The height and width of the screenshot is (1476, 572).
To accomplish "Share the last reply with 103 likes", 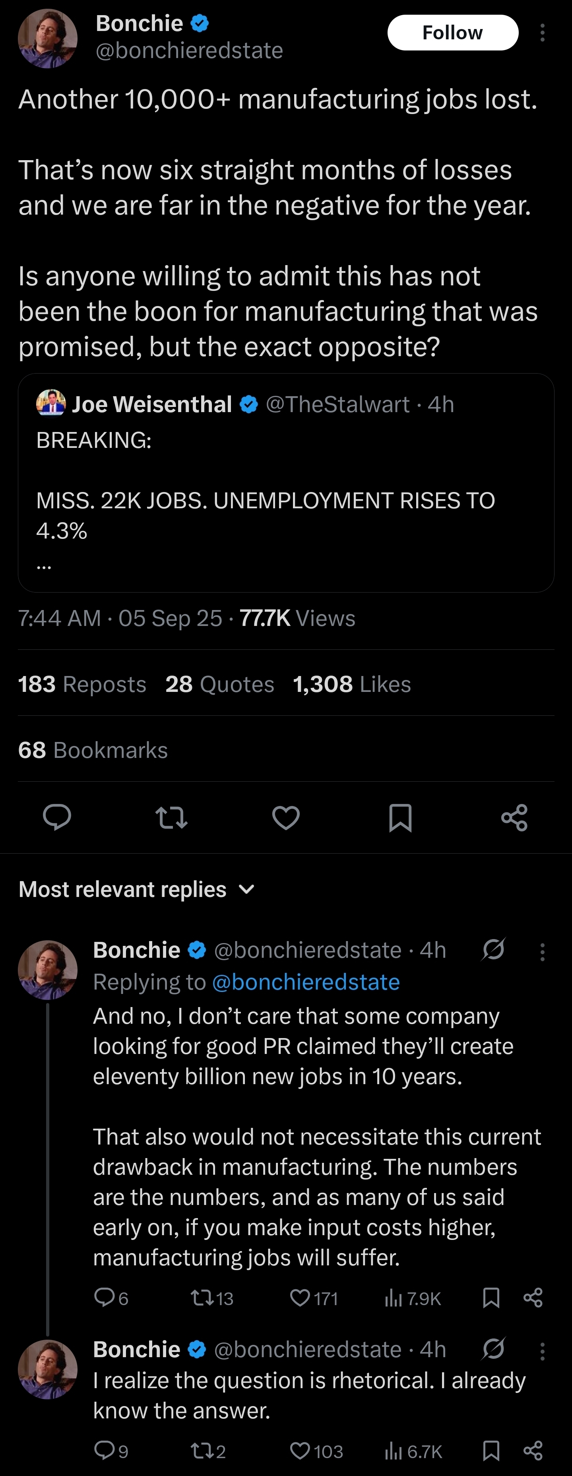I will 533,1451.
